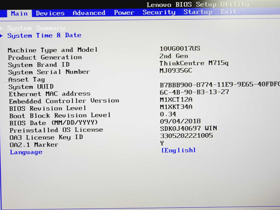The image size is (280, 210).
Task: Select key ID 3305202221005
Action: [187, 136]
